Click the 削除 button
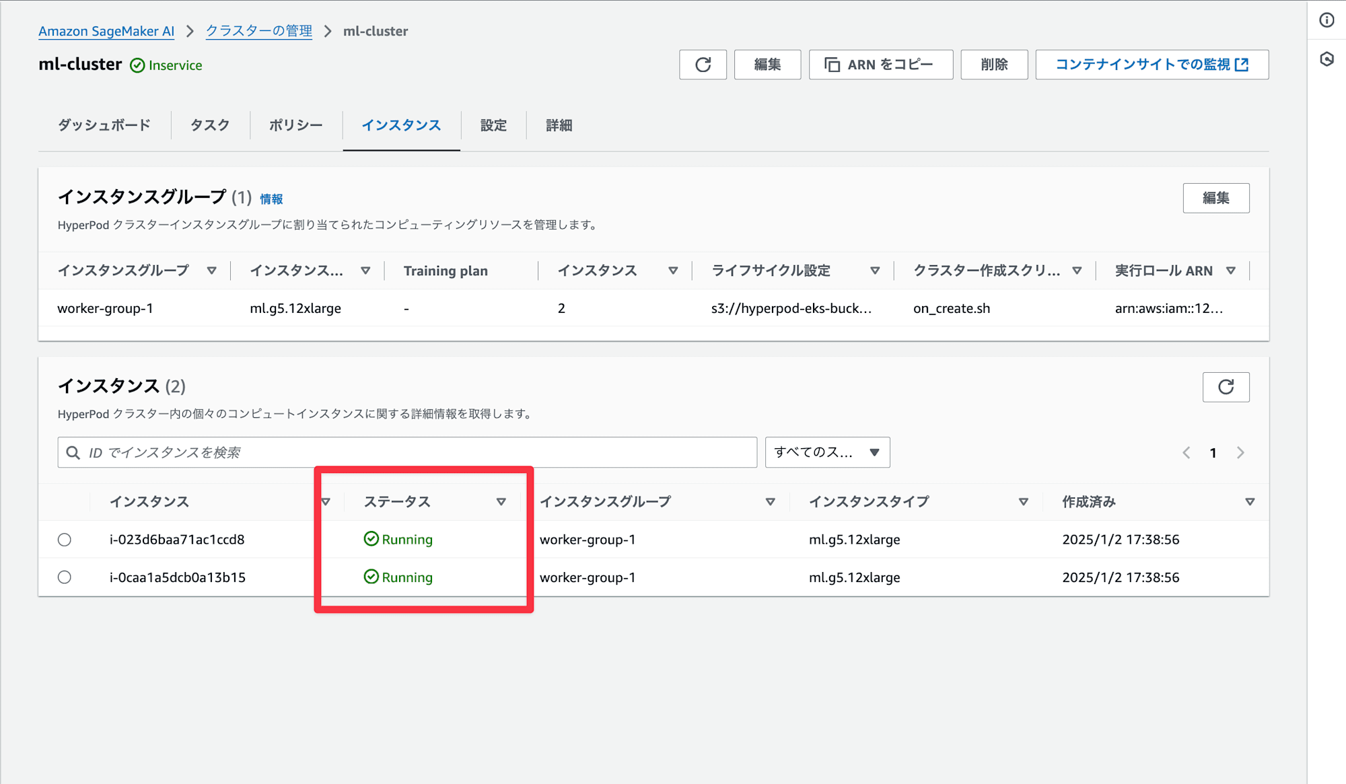Screen dimensions: 1346x784 [x=994, y=65]
